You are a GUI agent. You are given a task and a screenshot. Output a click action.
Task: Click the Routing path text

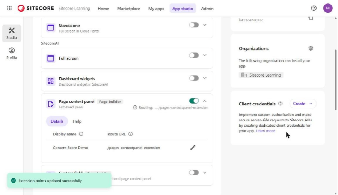[181, 107]
